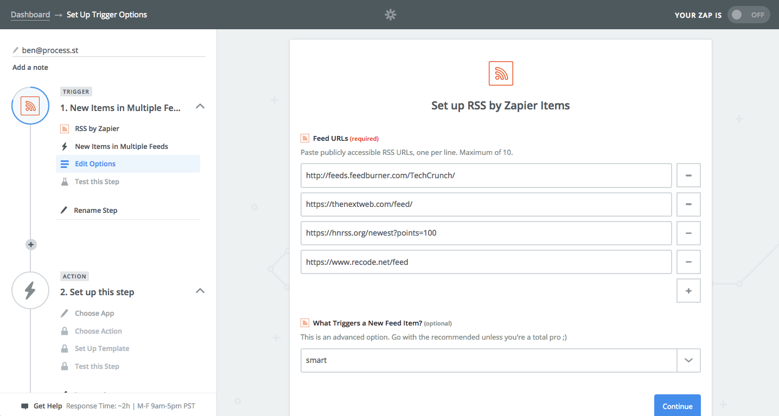Remove the TechCrunch feed URL

pos(688,175)
